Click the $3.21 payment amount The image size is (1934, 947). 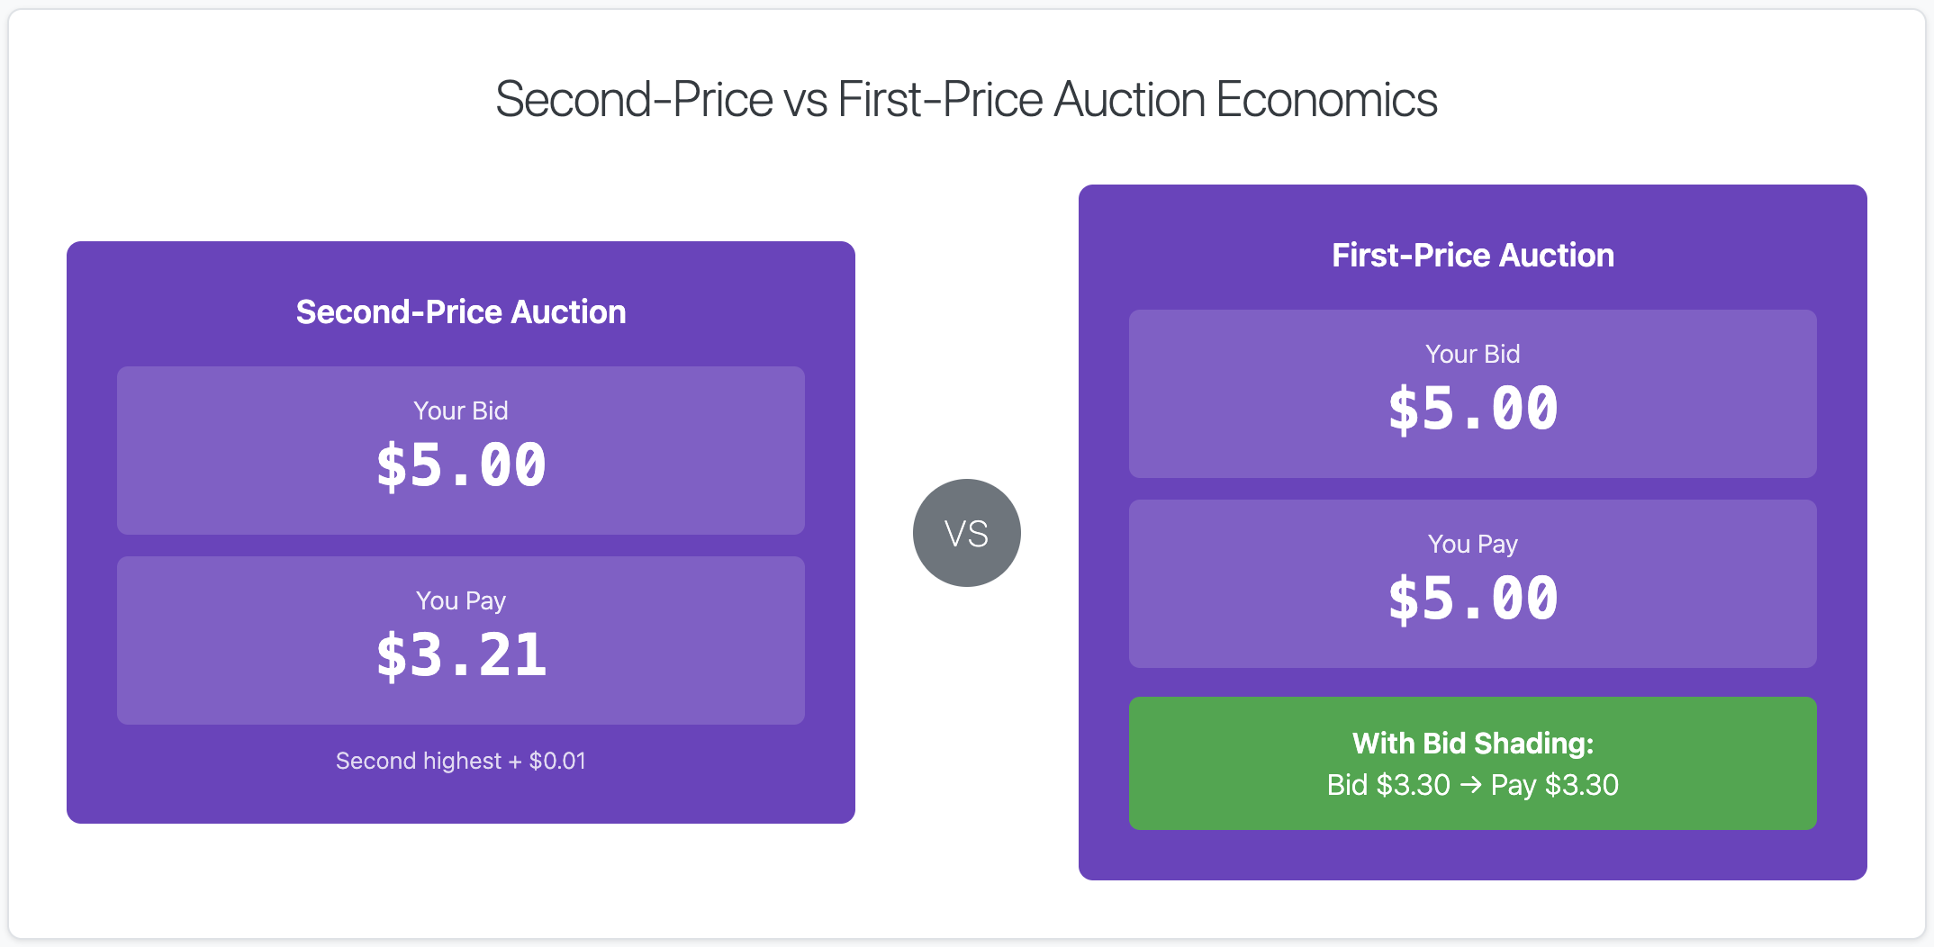coord(460,655)
